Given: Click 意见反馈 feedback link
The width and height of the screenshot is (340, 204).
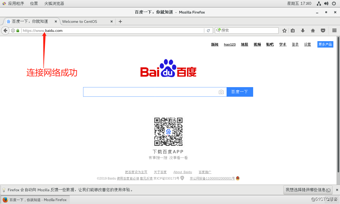Looking at the screenshot, I should click(x=146, y=178).
